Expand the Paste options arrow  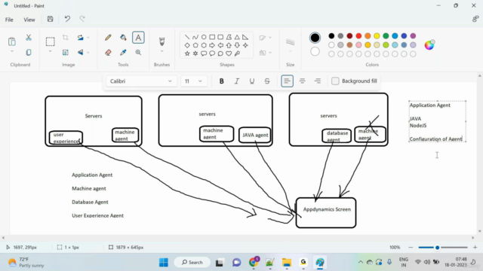12,51
